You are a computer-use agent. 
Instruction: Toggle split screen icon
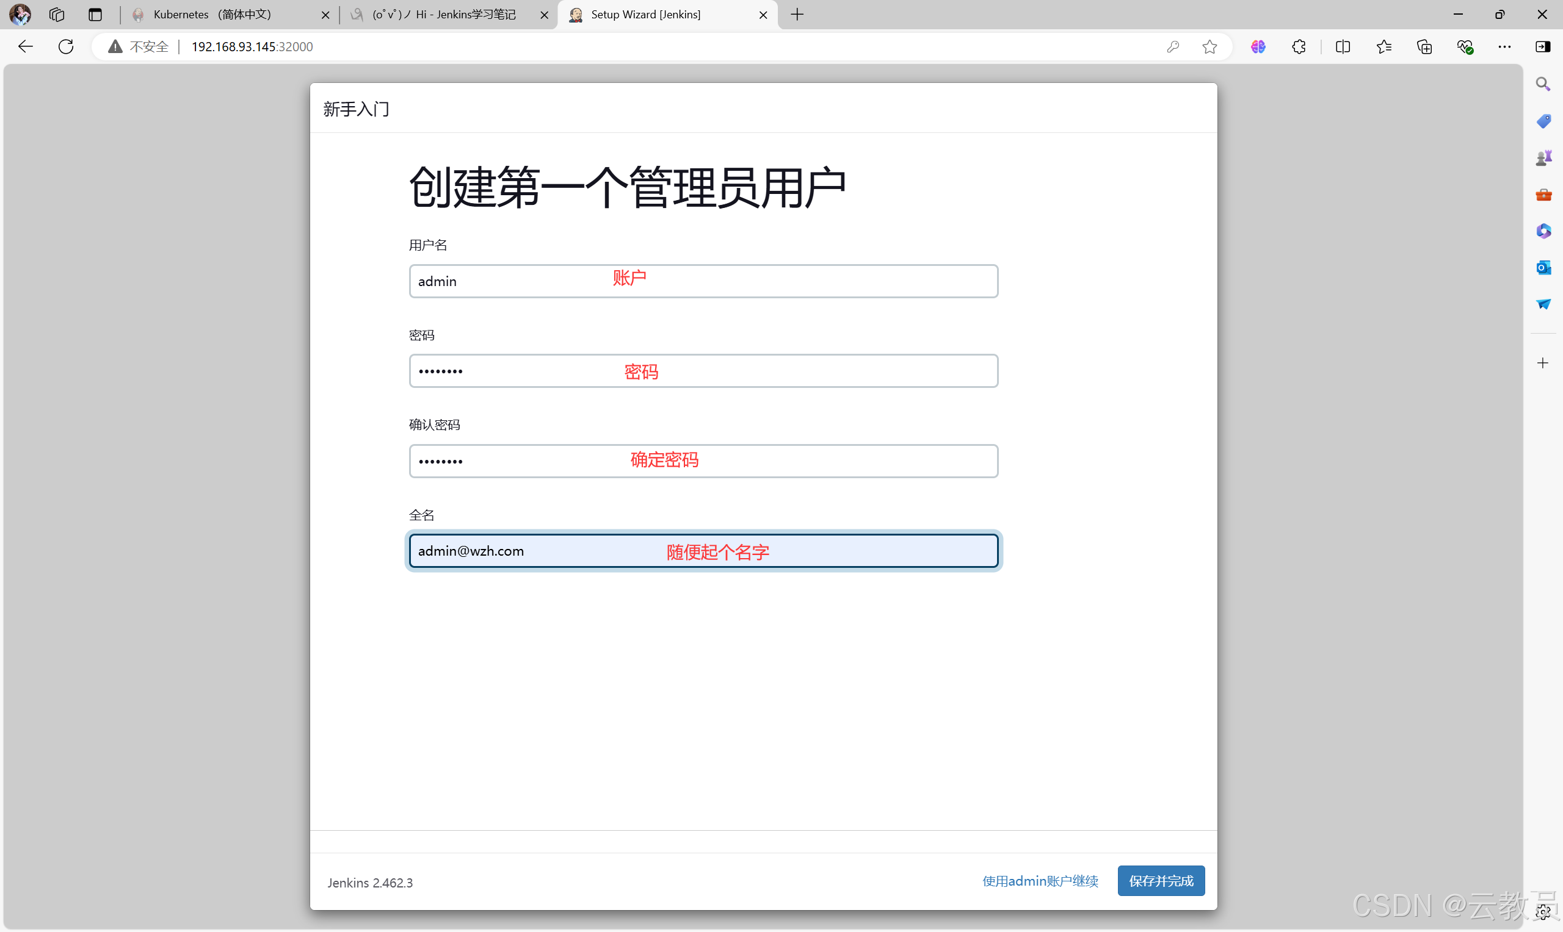pos(1343,46)
